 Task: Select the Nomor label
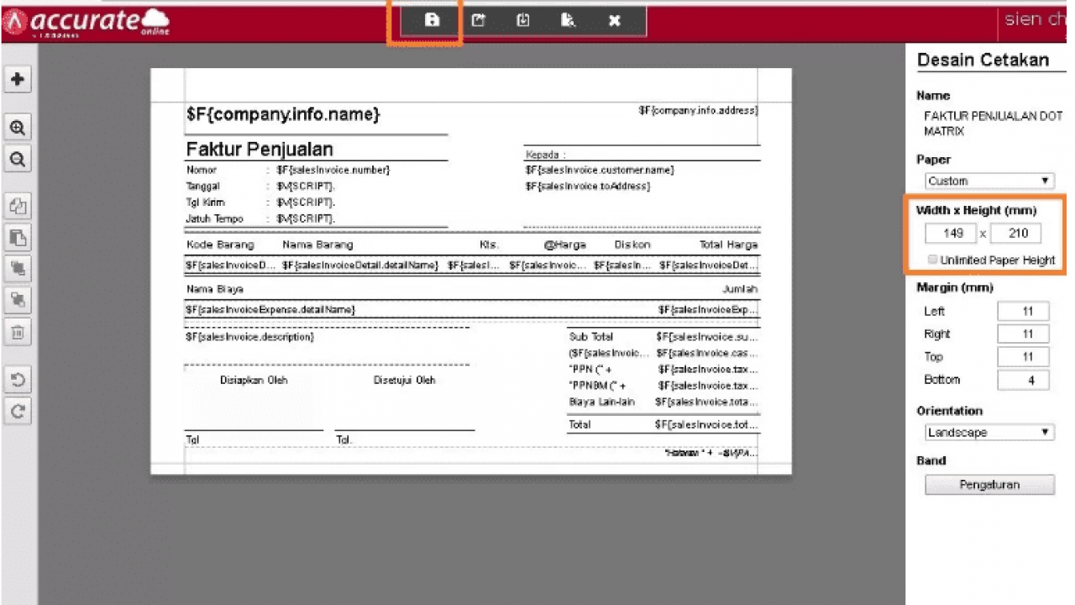click(x=201, y=170)
